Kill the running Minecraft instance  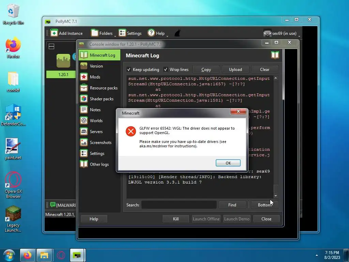[x=176, y=219]
